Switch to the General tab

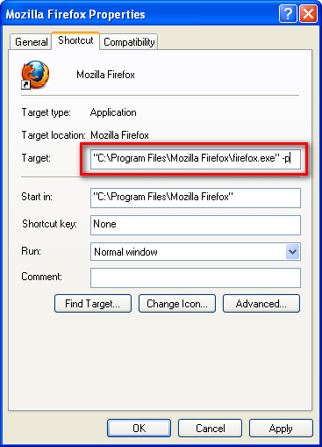(x=31, y=42)
